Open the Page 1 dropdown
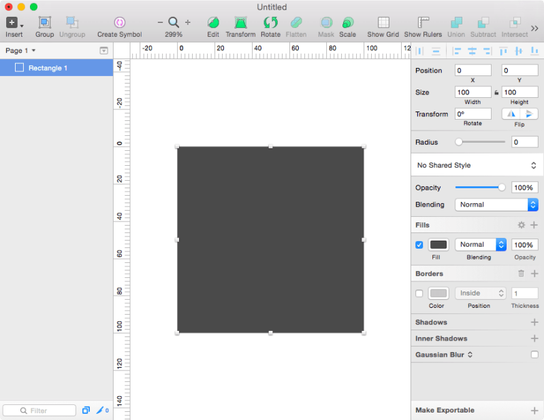Image resolution: width=544 pixels, height=420 pixels. (x=20, y=50)
